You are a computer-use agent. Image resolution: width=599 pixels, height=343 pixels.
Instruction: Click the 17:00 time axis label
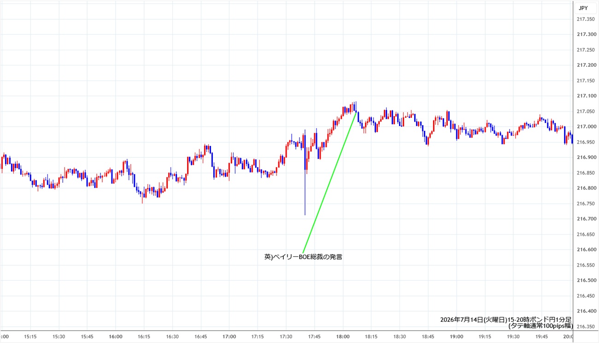(x=229, y=337)
